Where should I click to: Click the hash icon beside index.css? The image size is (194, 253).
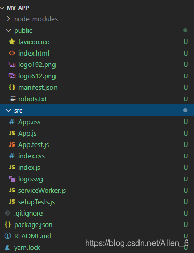coord(12,156)
